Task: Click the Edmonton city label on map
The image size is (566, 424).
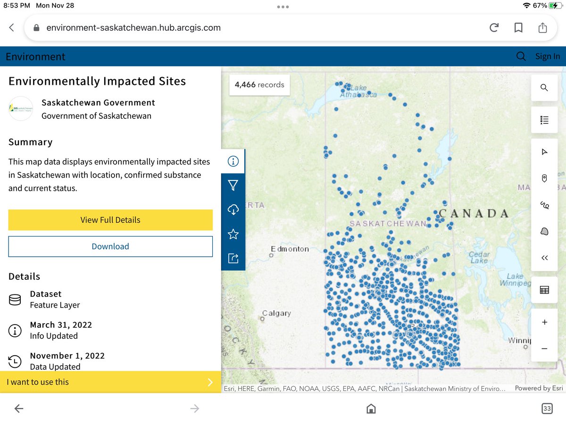Action: pos(290,249)
